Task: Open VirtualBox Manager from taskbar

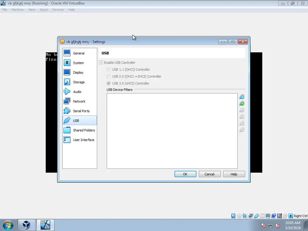Action: point(27,225)
